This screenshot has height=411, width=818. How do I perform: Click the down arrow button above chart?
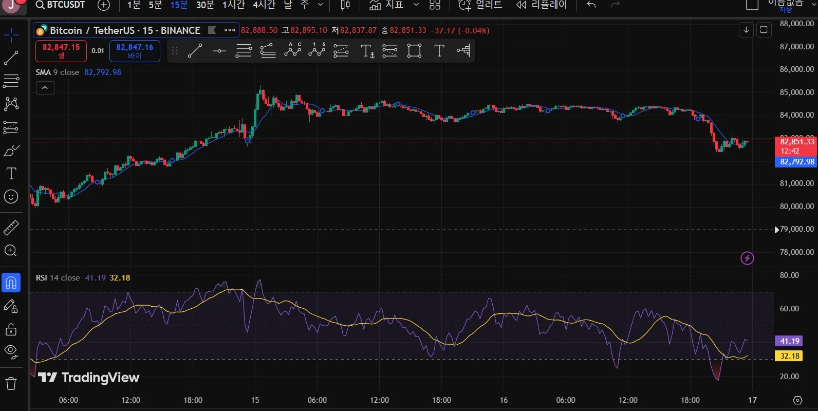[746, 30]
